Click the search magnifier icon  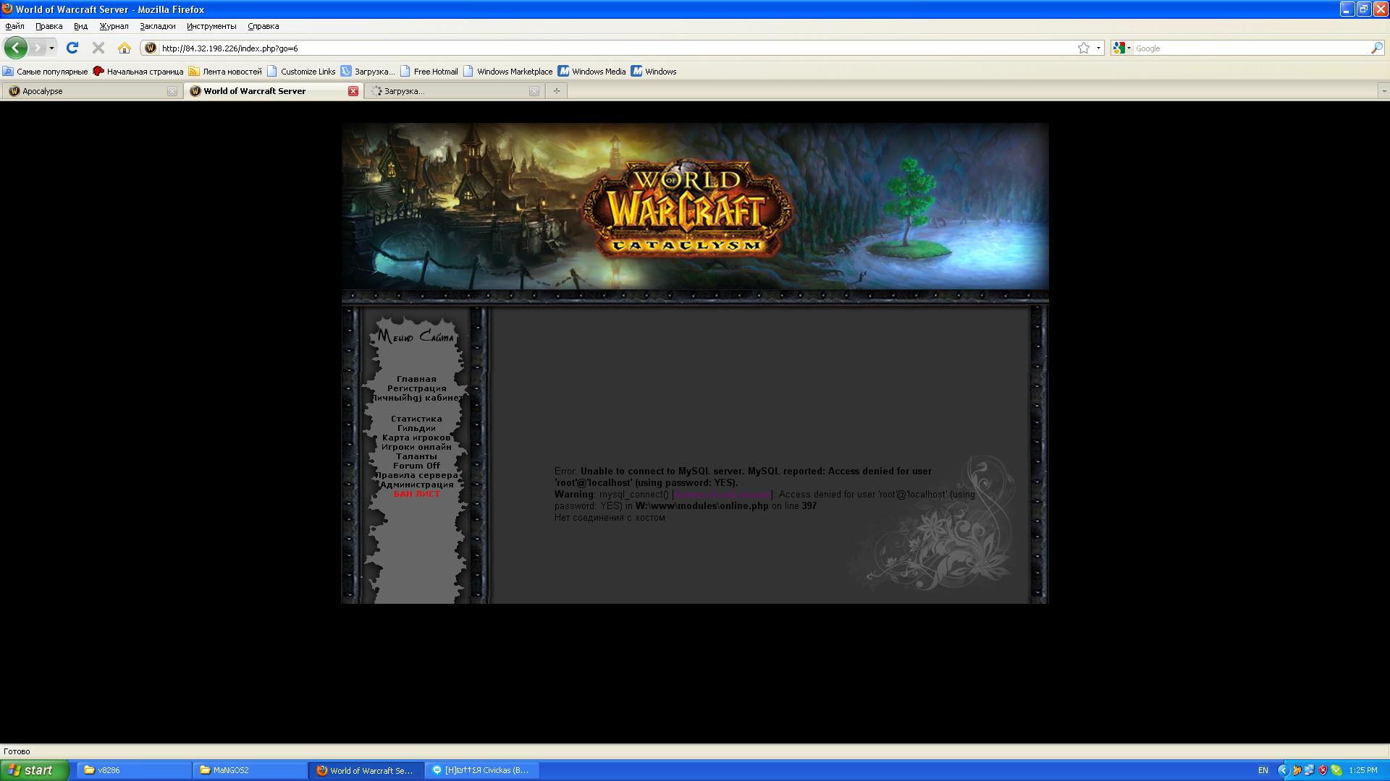pos(1376,48)
